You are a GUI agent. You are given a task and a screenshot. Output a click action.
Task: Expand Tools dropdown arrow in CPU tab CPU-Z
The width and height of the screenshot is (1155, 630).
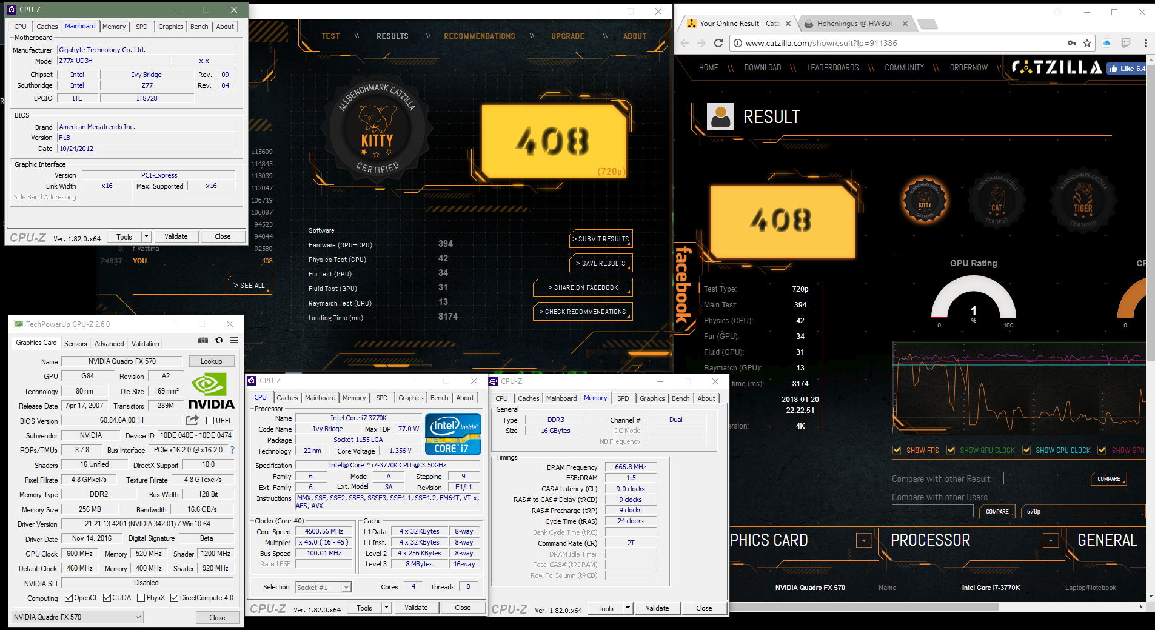click(386, 608)
